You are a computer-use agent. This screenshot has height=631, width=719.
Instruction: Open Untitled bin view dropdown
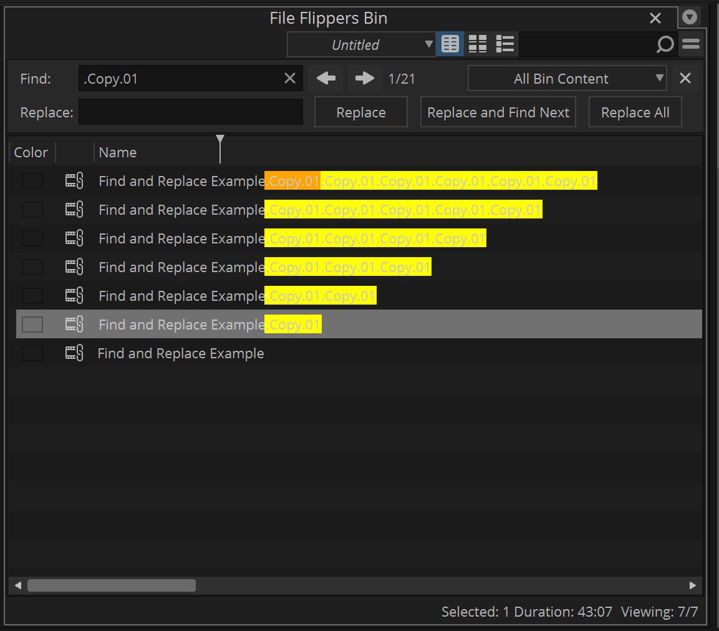pos(361,44)
